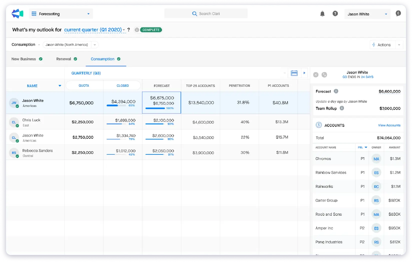
Task: Open the grid apps icon beside Forecasting
Action: (x=34, y=13)
